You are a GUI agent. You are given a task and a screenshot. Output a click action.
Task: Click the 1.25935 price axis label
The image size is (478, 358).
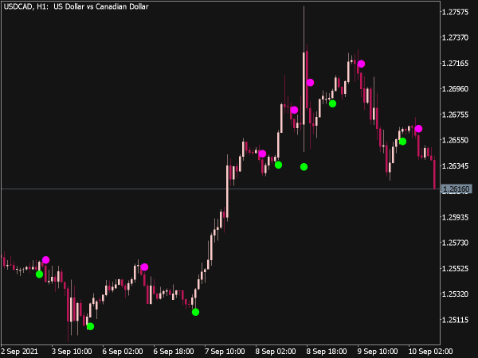455,217
